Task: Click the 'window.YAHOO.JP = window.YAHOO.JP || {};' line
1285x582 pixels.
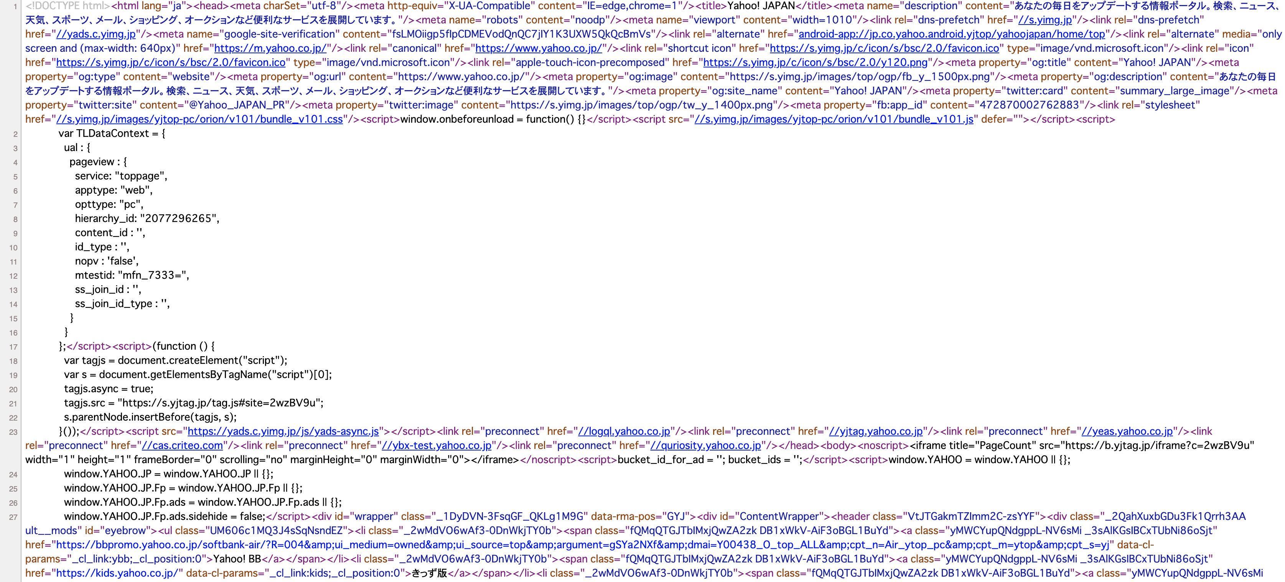Action: click(169, 474)
